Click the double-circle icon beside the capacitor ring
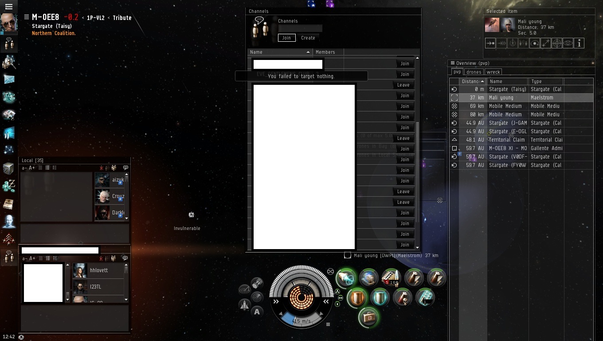 coord(330,271)
